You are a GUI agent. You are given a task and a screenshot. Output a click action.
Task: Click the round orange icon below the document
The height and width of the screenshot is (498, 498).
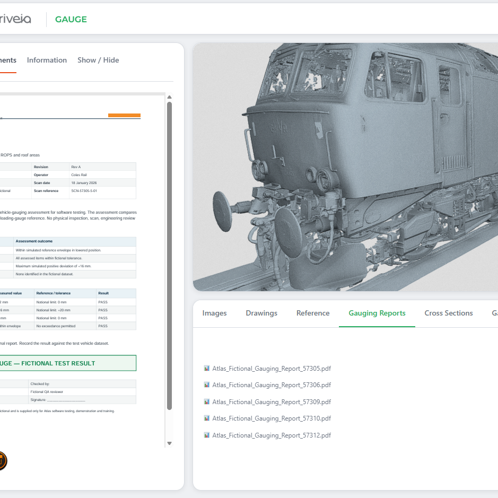[x=2, y=461]
